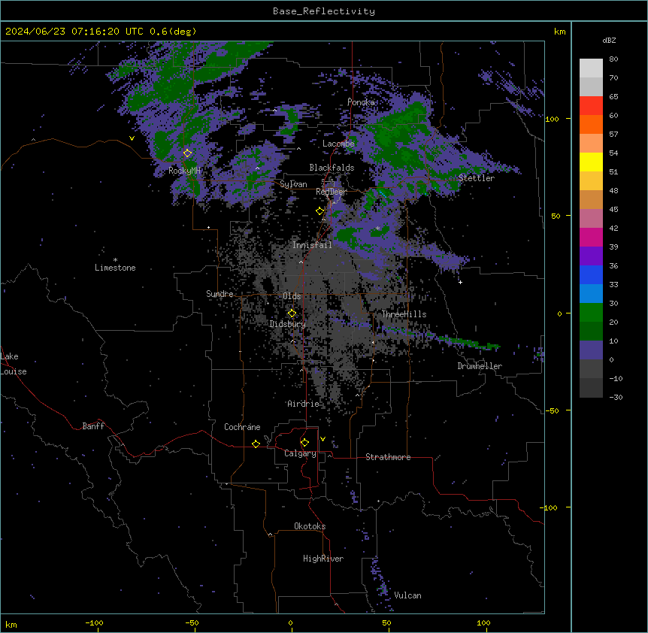
Task: Select the yellow diamond marker between Olds and Didsbury
Action: click(292, 313)
